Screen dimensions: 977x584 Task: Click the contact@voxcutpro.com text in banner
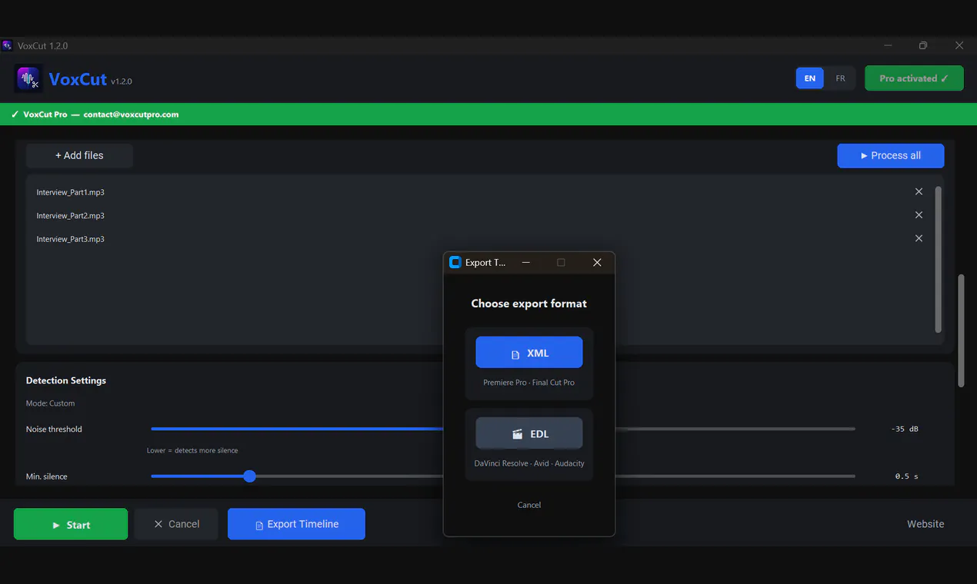[x=131, y=114]
